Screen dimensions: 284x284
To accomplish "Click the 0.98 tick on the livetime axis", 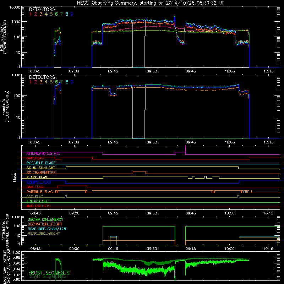I will tap(16, 258).
